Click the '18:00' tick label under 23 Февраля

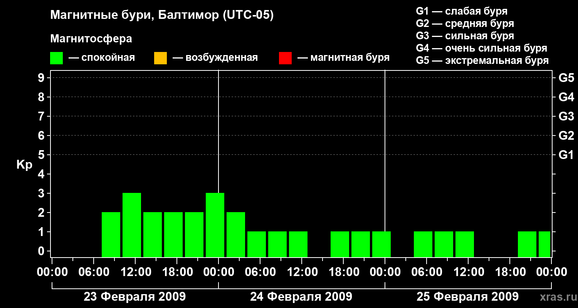(x=177, y=272)
